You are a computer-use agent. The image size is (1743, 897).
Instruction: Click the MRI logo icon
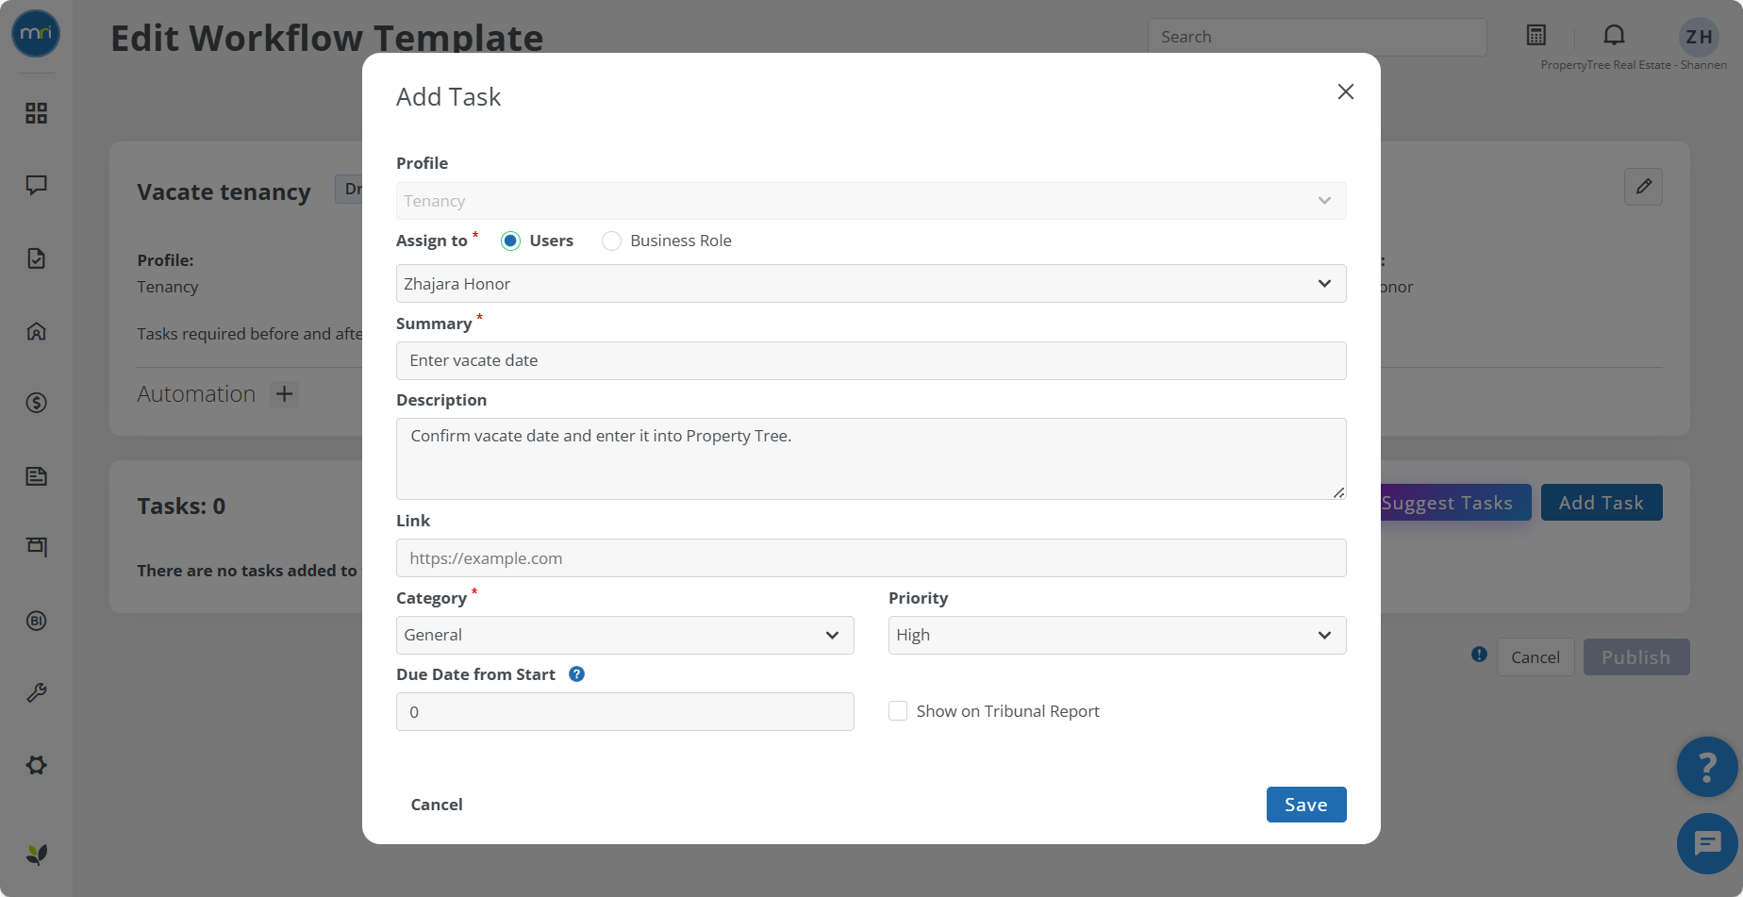click(x=36, y=33)
